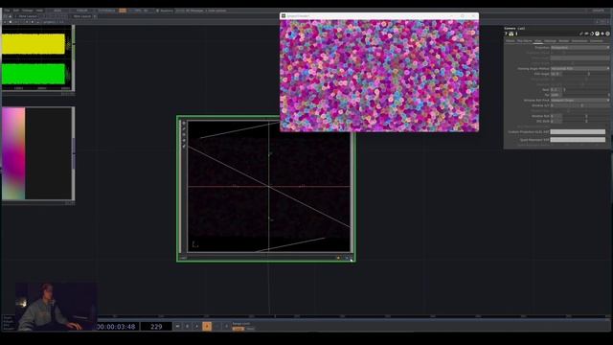
Task: Click the Python language icon in parameter panel
Action: 597,34
